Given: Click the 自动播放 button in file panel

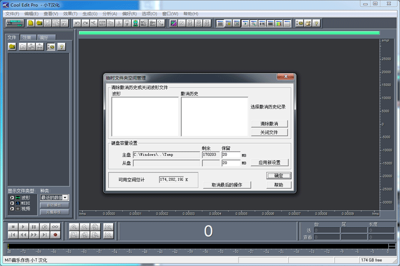Looking at the screenshot, I should click(54, 205).
